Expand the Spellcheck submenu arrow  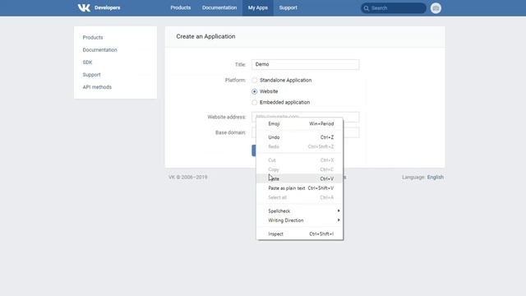[x=339, y=210]
